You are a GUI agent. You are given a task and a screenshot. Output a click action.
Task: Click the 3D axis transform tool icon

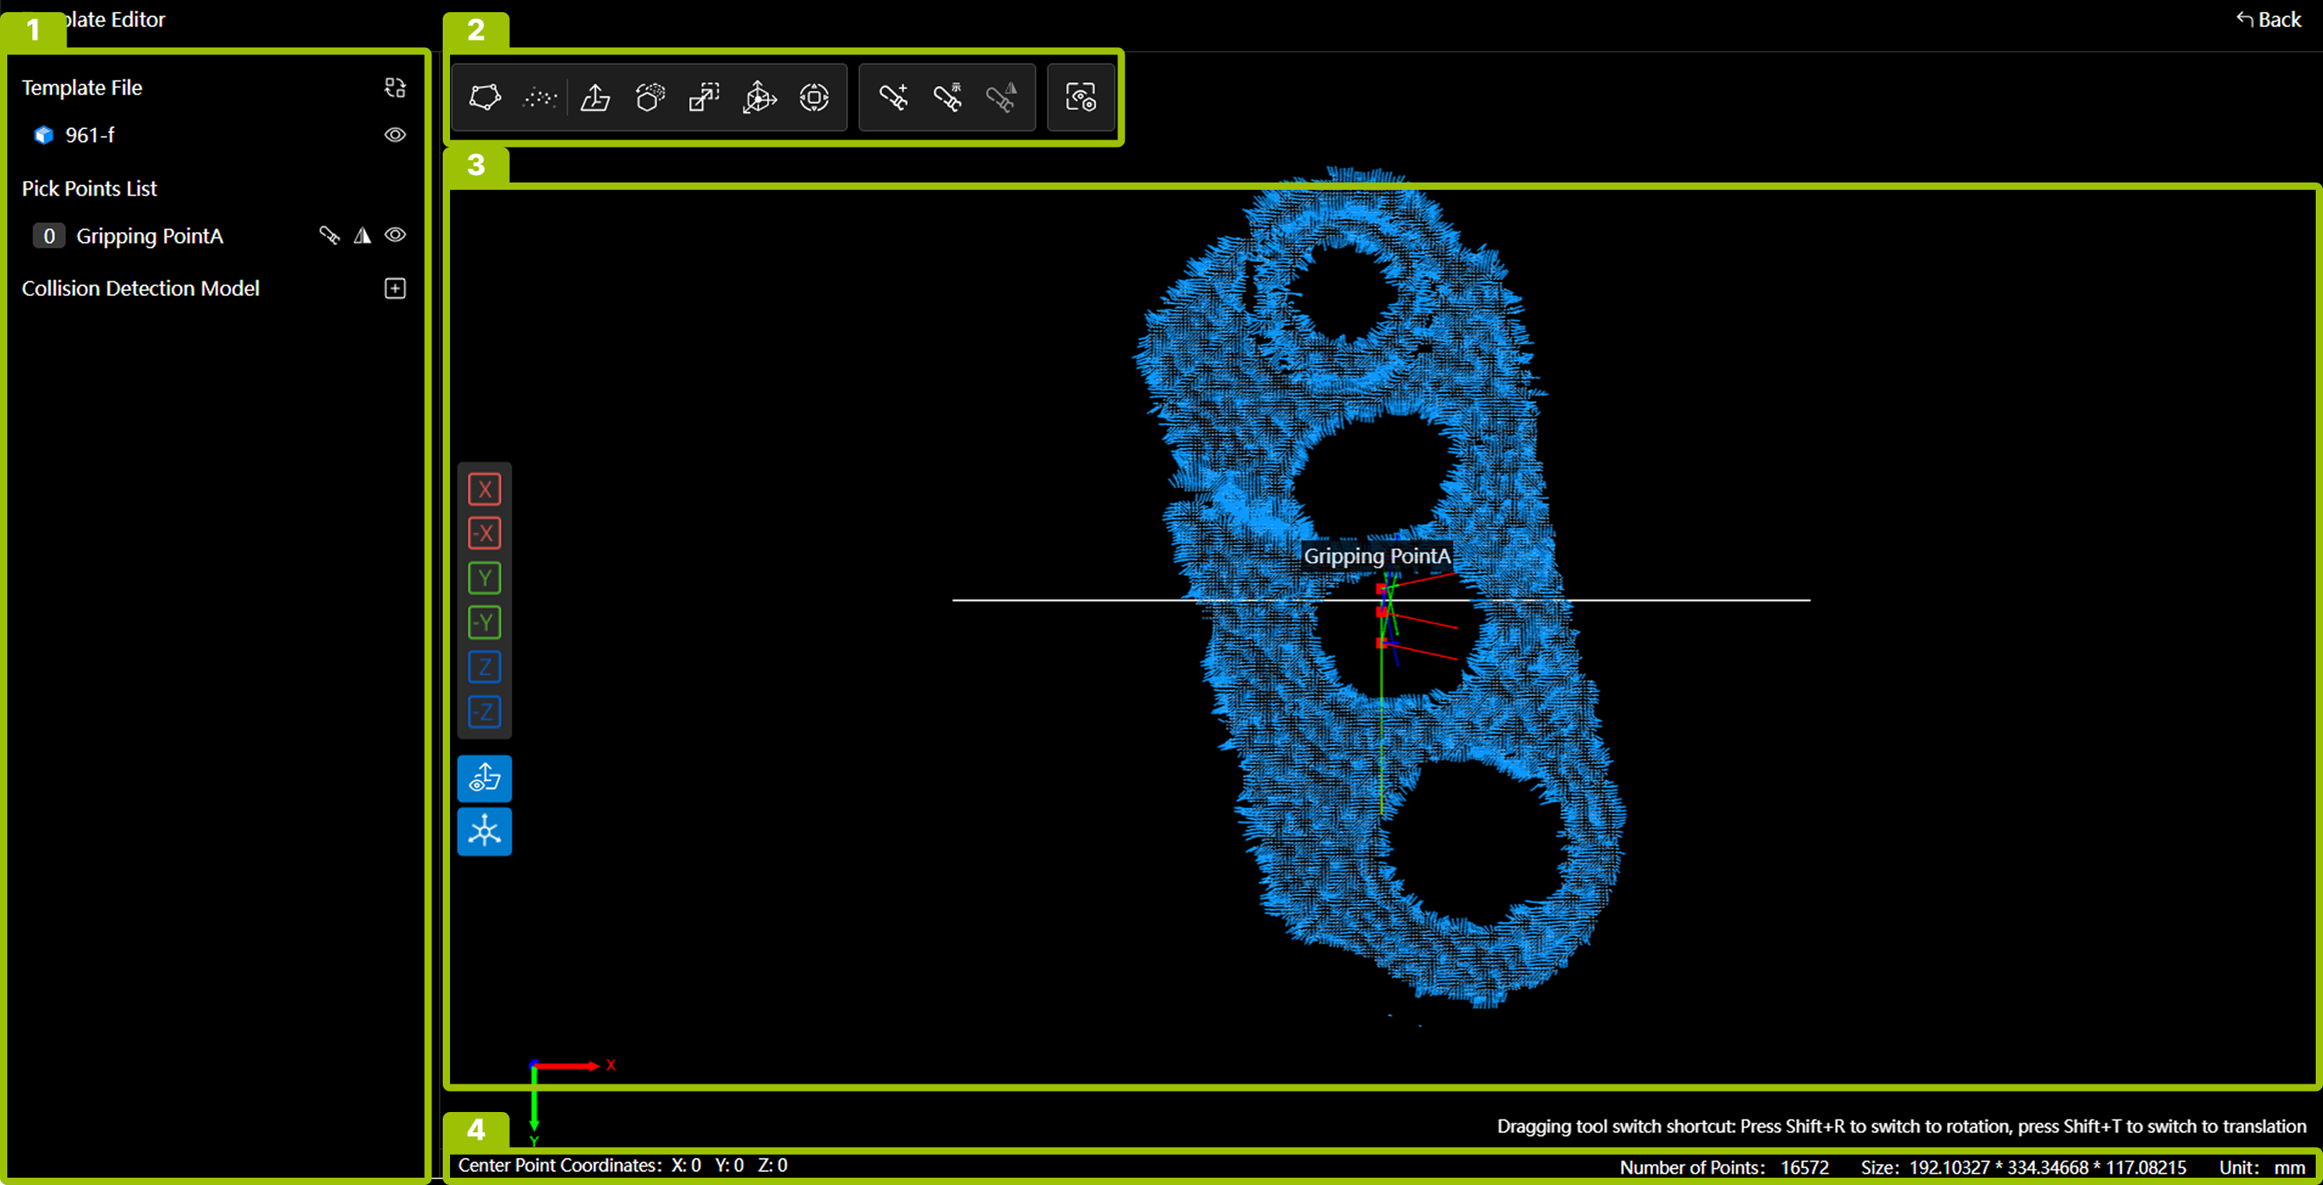coord(759,97)
